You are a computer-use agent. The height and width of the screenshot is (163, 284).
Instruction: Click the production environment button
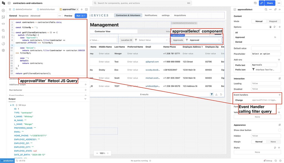pos(7,161)
